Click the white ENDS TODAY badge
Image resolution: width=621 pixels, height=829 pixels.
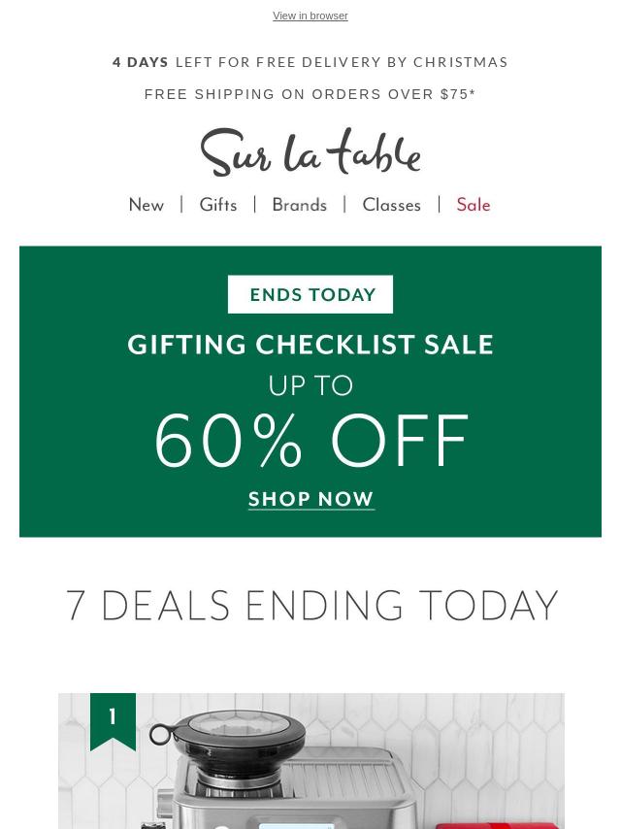click(310, 294)
